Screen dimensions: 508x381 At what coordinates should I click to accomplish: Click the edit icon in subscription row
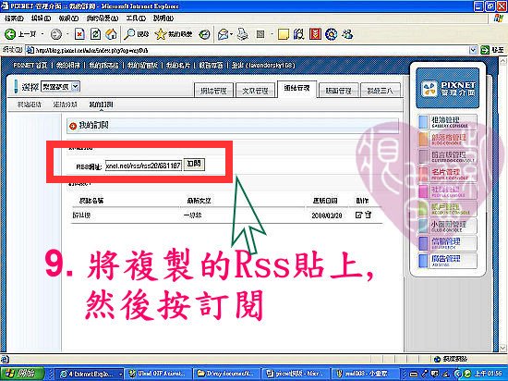pyautogui.click(x=358, y=215)
